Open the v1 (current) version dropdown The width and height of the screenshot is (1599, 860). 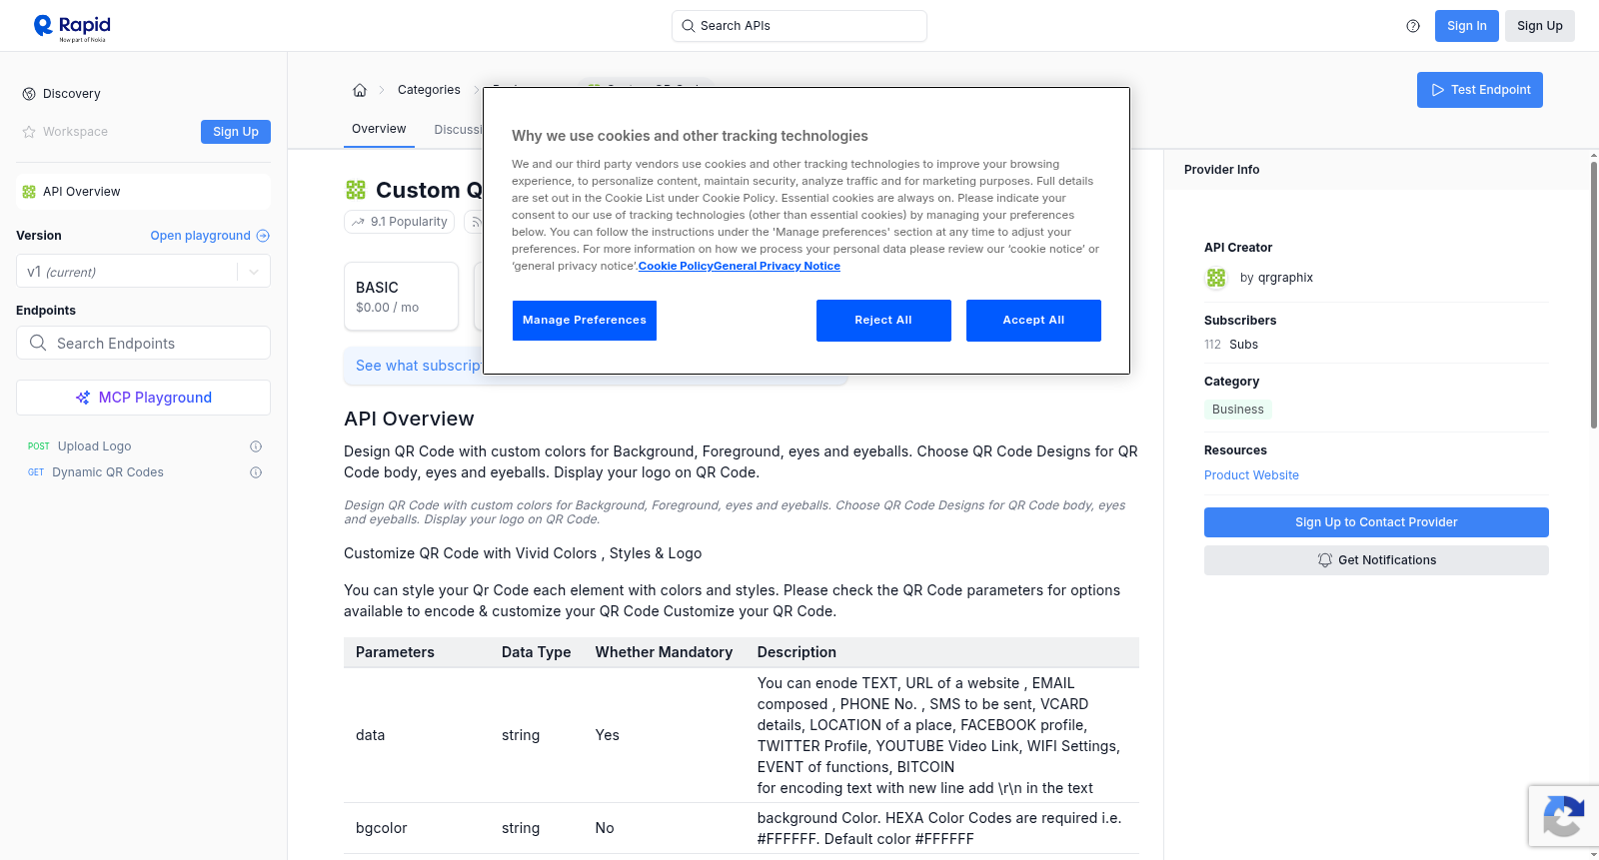tap(143, 272)
